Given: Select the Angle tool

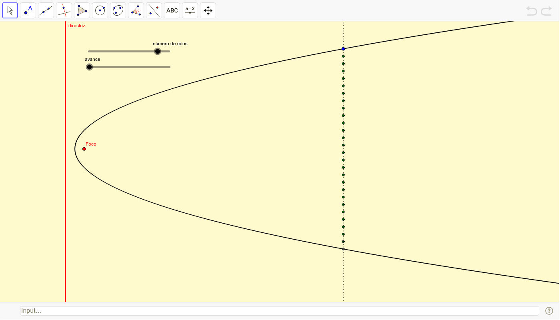Looking at the screenshot, I should click(136, 10).
